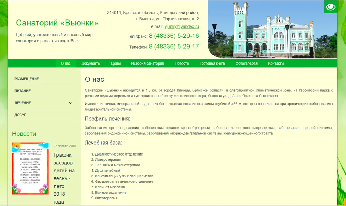Click the Лечебная база heading
The width and height of the screenshot is (346, 206).
click(x=103, y=143)
